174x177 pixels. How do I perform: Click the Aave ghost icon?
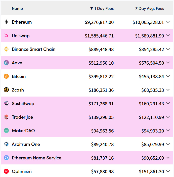[6, 63]
